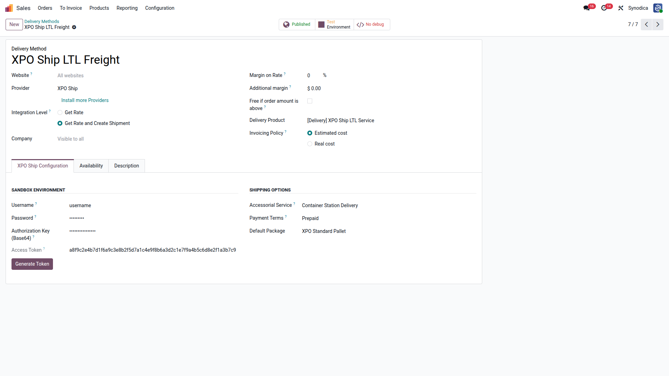This screenshot has height=376, width=669.
Task: Click the Synodica company name
Action: 638,8
